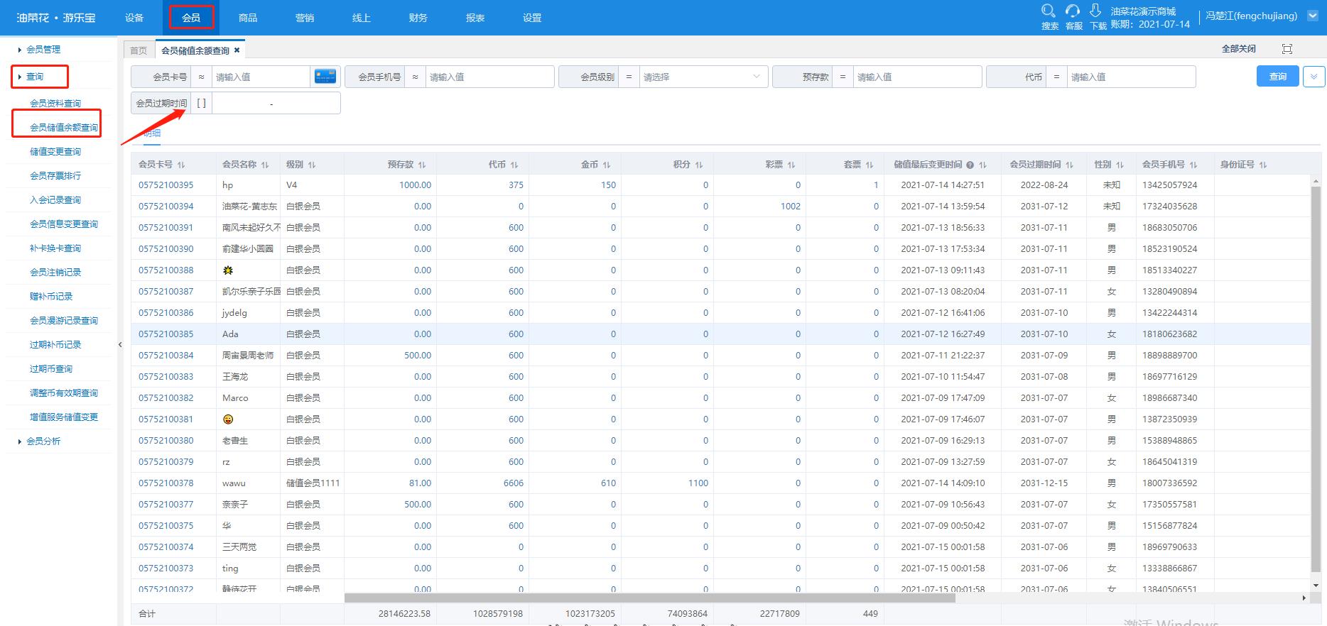Viewport: 1327px width, 626px height.
Task: Toggle fullscreen icon next to 全部关闭
Action: click(x=1287, y=49)
